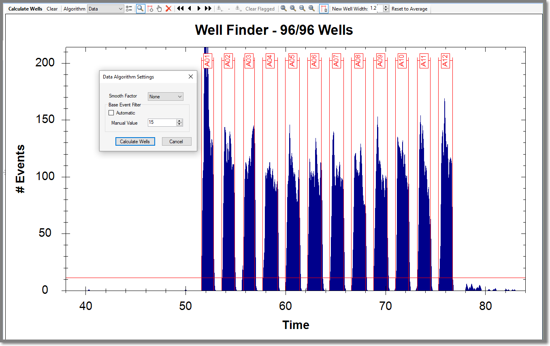Click the Manual Value input field
This screenshot has height=346, width=550.
pos(162,123)
